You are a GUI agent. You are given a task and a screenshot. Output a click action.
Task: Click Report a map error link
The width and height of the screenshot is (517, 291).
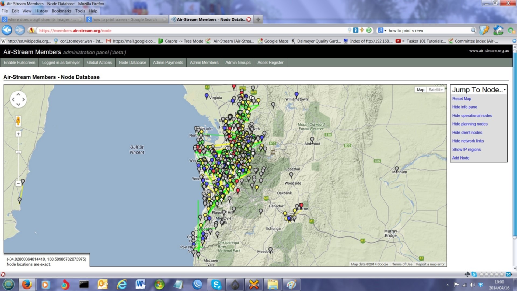coord(430,264)
